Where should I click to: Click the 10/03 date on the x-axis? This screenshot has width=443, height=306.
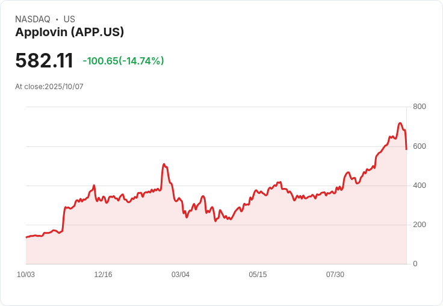[x=26, y=275]
